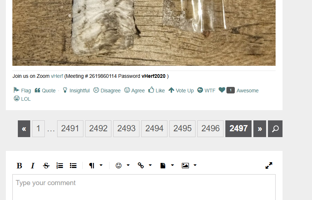Insert an ordered numbered list
This screenshot has width=312, height=200.
click(60, 165)
